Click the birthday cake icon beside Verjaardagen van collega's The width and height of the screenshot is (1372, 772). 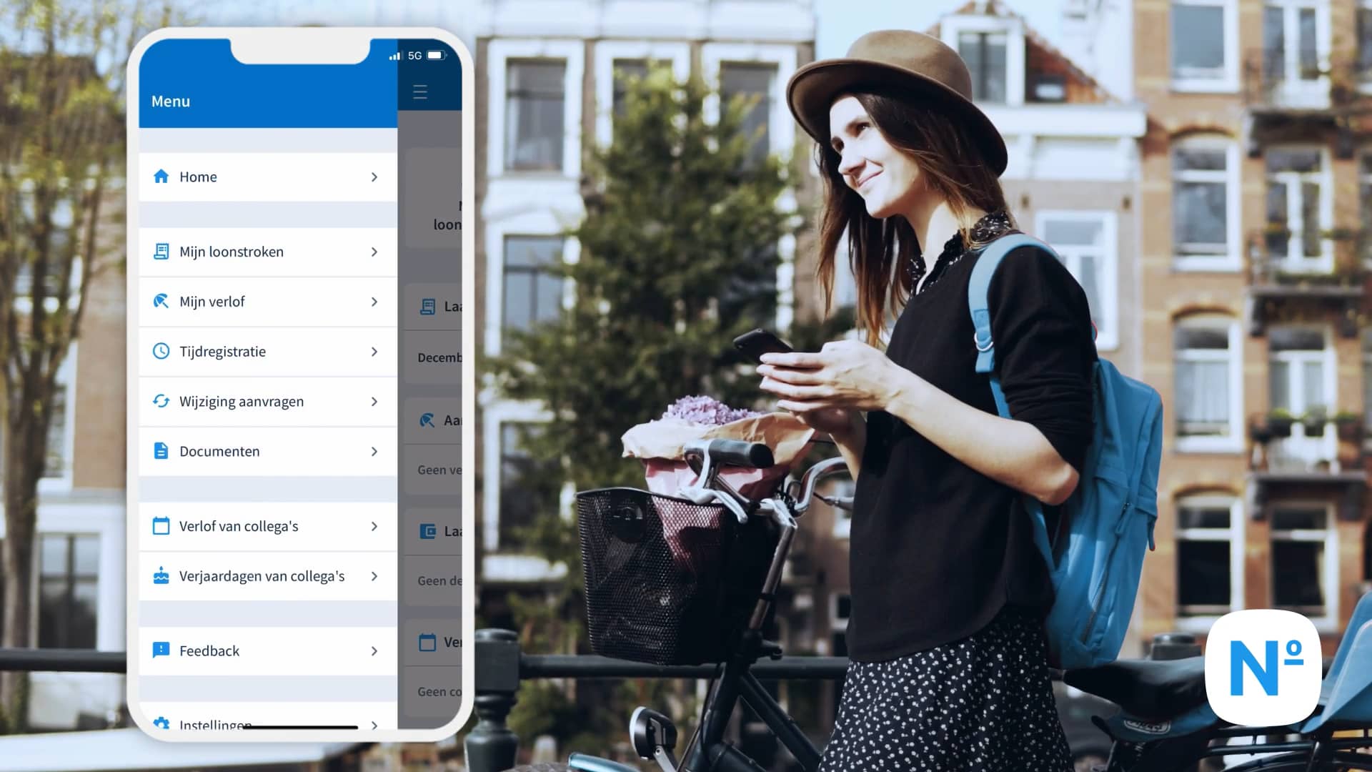(x=161, y=575)
